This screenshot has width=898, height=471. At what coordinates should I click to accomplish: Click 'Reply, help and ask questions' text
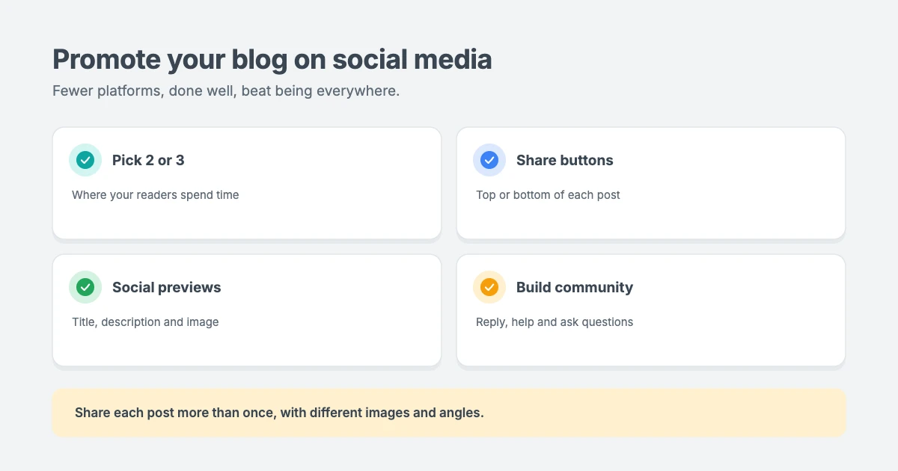(x=555, y=322)
